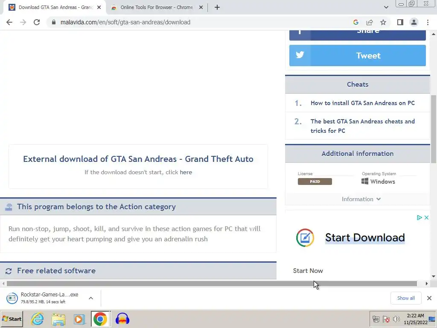Switch to Online Tools For Browser tab
This screenshot has width=437, height=328.
point(156,7)
